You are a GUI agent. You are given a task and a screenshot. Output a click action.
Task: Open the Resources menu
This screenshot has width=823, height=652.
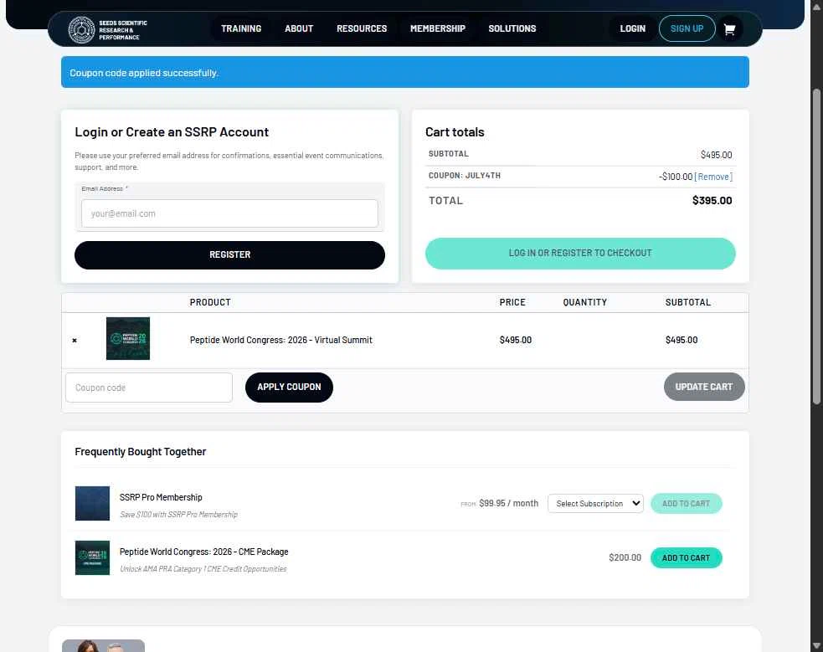coord(362,28)
